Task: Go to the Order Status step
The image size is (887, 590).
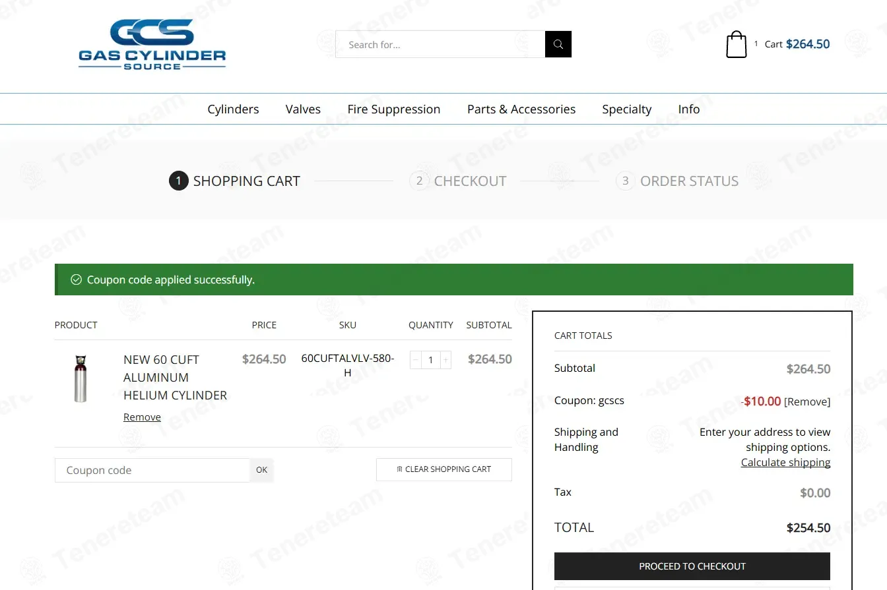Action: click(677, 181)
